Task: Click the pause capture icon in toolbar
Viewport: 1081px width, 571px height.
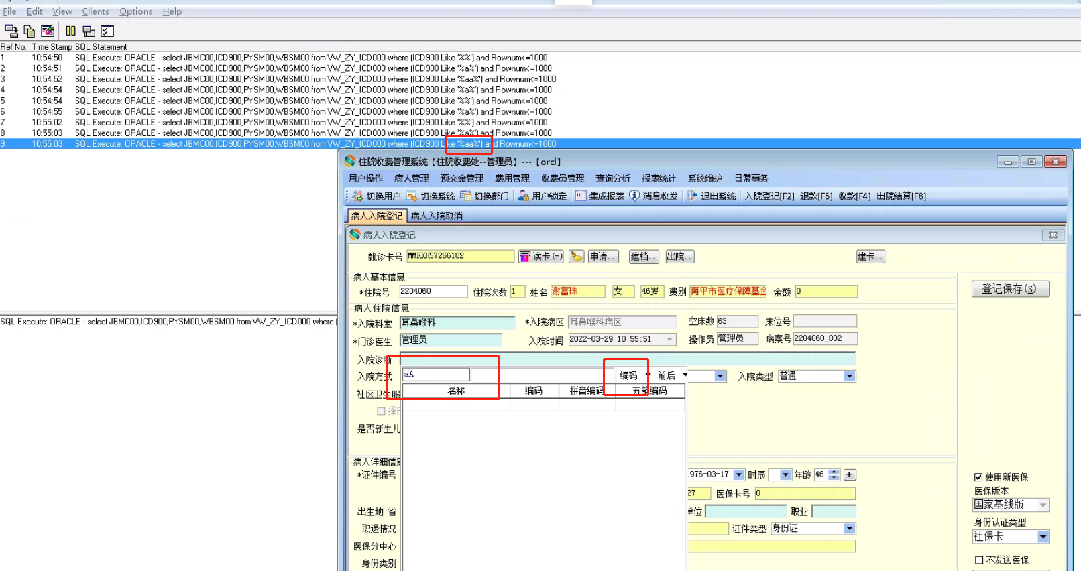Action: 70,31
